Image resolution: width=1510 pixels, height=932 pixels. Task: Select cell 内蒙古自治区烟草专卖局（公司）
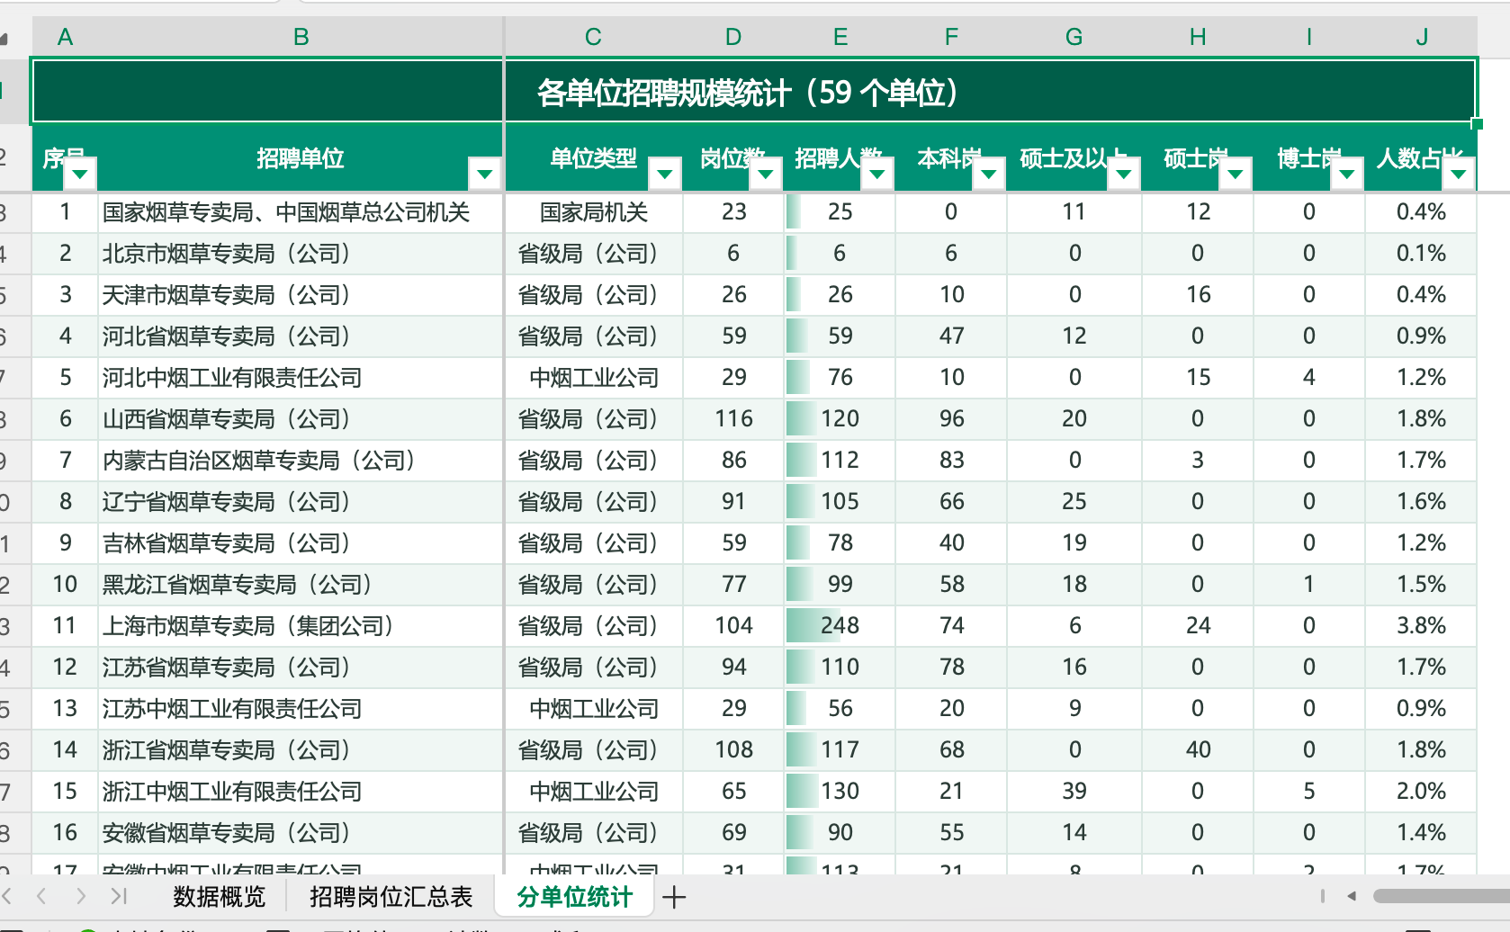[x=301, y=461]
